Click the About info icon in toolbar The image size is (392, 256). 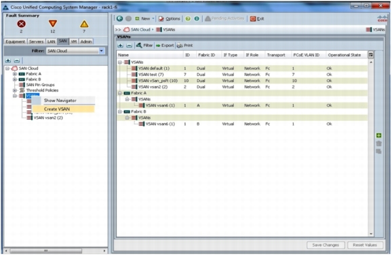197,19
